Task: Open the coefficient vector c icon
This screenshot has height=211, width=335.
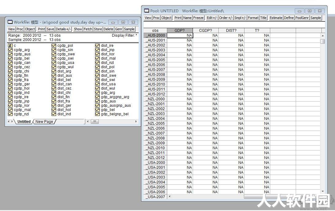Action: click(x=10, y=46)
